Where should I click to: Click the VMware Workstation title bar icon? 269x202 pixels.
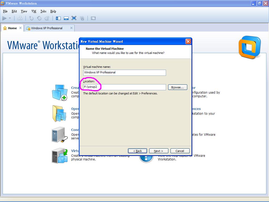(3, 3)
